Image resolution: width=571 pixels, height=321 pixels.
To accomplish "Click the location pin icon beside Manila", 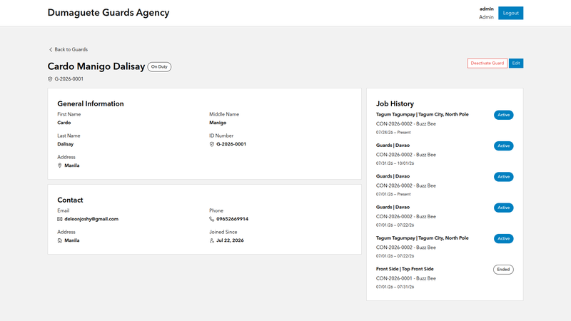I will click(60, 165).
